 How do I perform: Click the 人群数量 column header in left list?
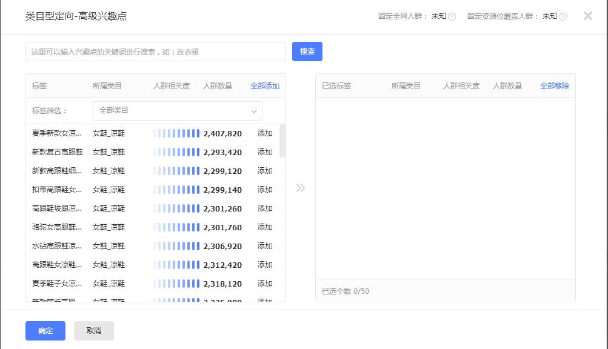click(218, 86)
